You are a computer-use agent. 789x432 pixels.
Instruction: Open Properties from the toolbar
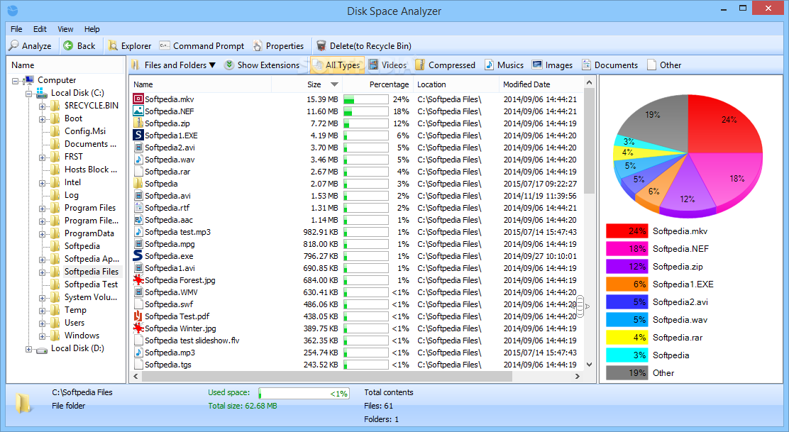coord(278,46)
